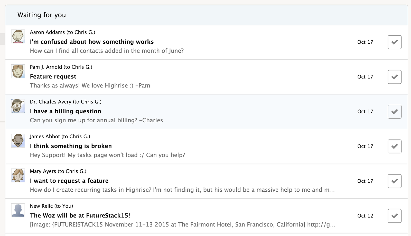Click Pam J. Arnold's avatar icon

point(18,71)
